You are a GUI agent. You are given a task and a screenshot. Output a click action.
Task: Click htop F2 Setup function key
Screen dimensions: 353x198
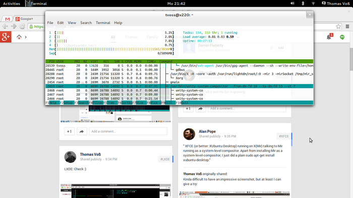click(x=67, y=103)
